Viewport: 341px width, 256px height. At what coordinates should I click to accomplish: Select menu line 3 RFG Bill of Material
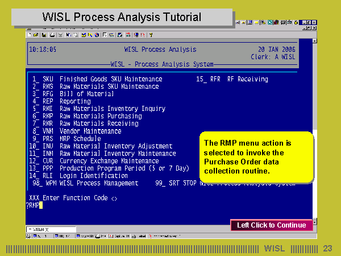click(x=73, y=94)
